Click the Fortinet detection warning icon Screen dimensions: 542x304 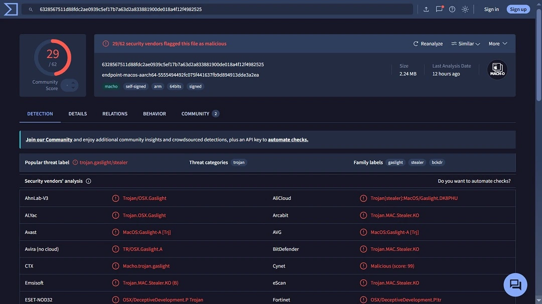point(363,300)
